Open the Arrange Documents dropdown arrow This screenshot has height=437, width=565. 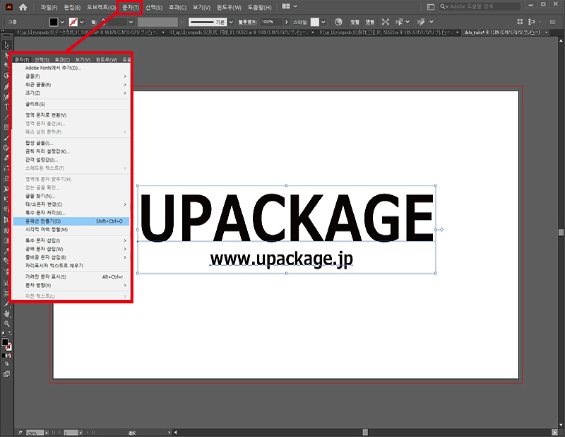coord(295,6)
